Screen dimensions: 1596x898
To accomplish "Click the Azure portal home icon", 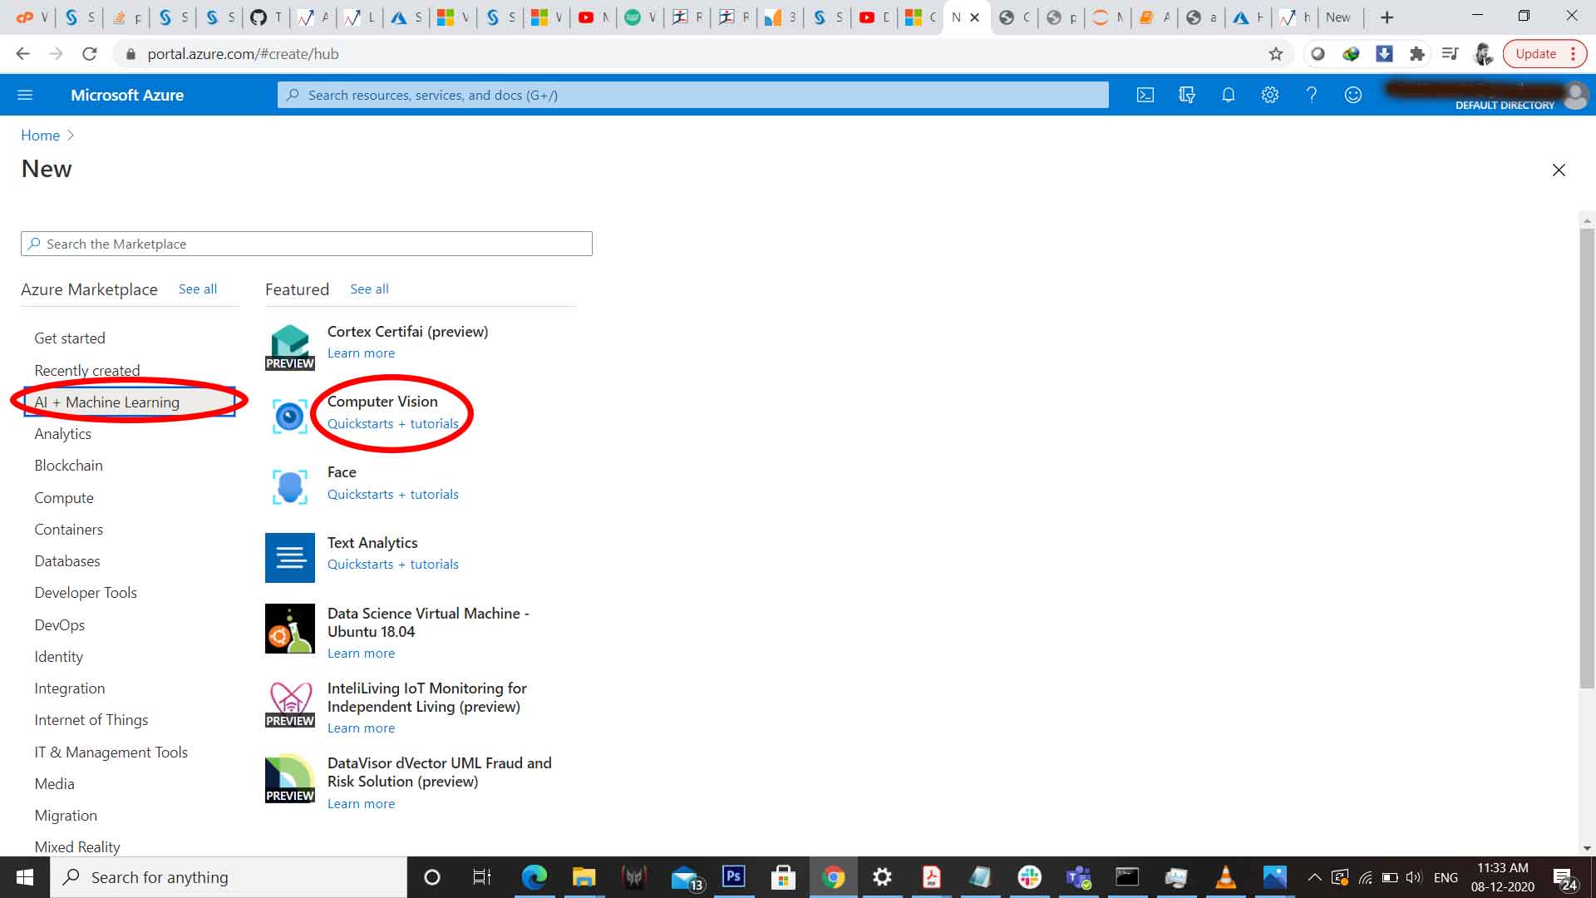I will (39, 135).
